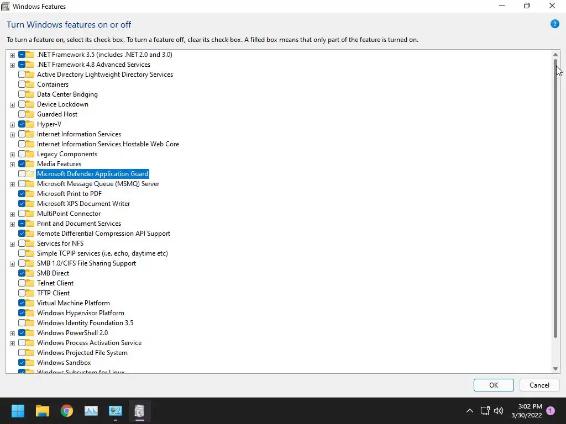Open the help question mark icon
The width and height of the screenshot is (566, 424).
point(554,24)
